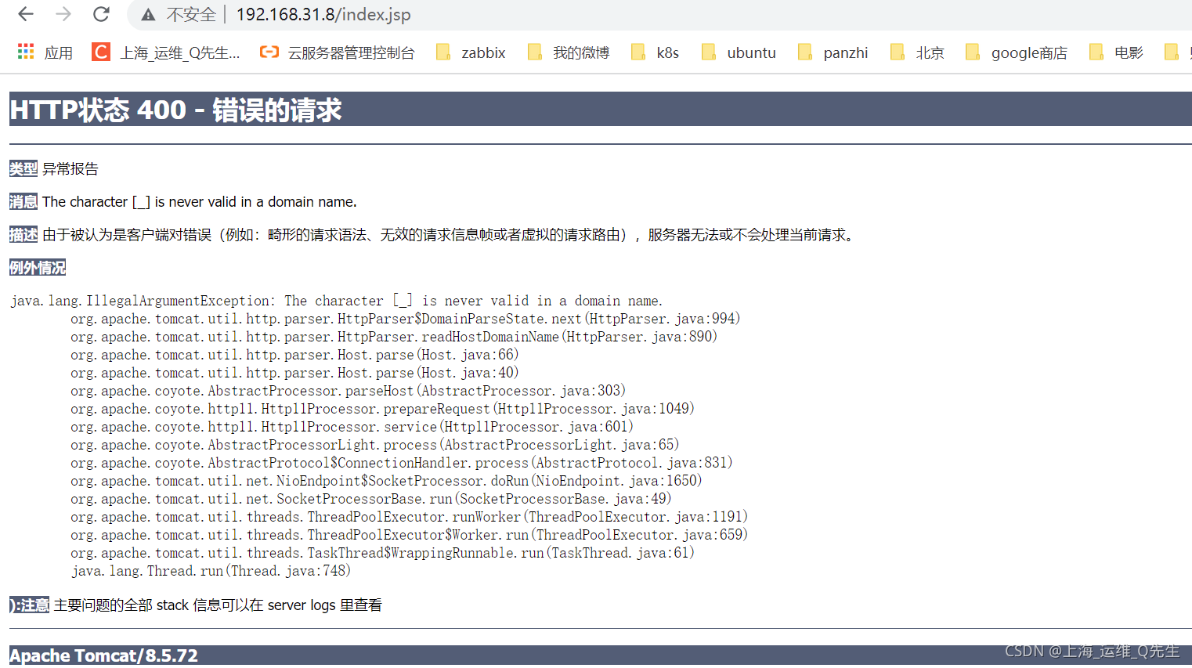Open bookmark 上海_运维_Q先生...

tap(180, 52)
